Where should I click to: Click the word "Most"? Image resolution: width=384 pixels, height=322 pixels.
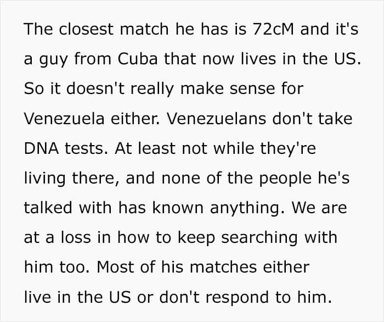pos(116,267)
